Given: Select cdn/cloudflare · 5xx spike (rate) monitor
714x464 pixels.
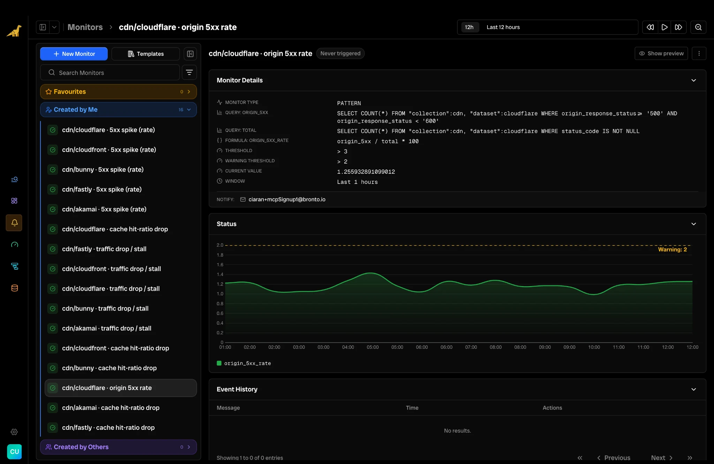Looking at the screenshot, I should 121,130.
